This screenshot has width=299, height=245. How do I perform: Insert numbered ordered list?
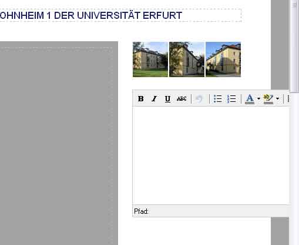pos(231,99)
